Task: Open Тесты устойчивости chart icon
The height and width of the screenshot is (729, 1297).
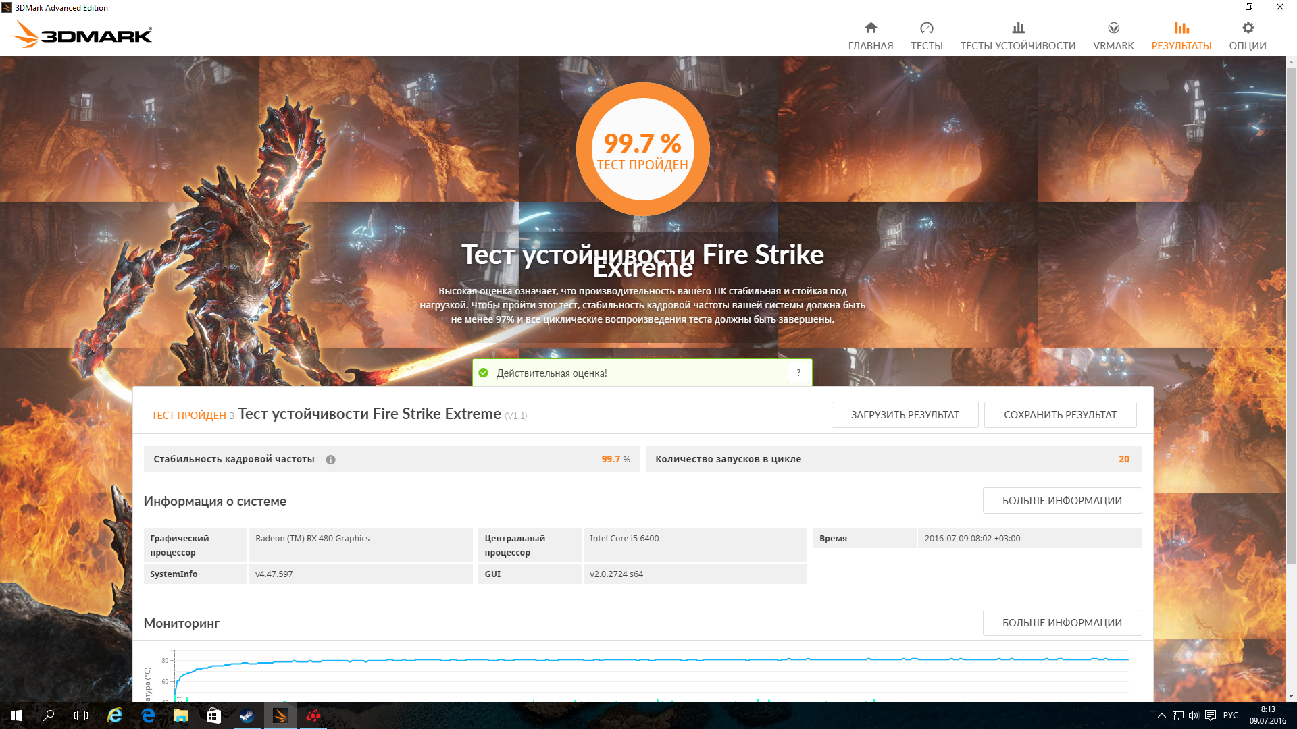Action: pos(1018,28)
